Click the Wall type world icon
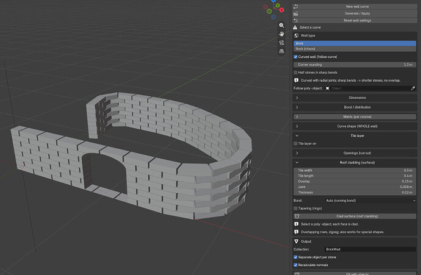 click(x=297, y=35)
